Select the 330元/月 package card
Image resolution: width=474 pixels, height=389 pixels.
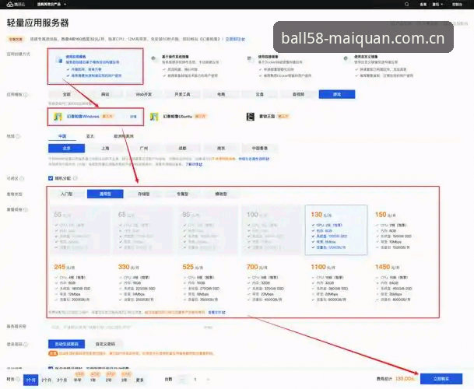[143, 282]
